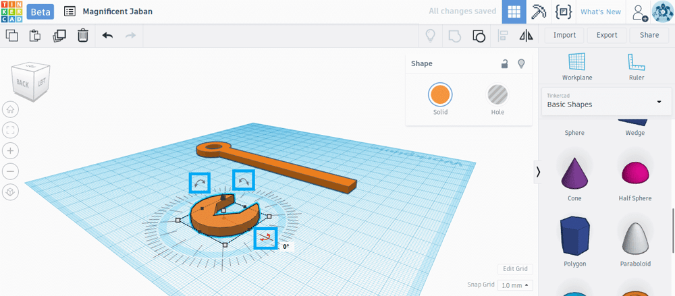Click the Fit all in view icon
This screenshot has height=296, width=675.
(10, 130)
